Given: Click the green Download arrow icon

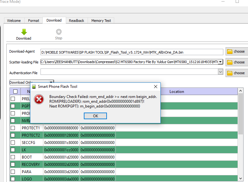Looking at the screenshot, I should pos(24,32).
